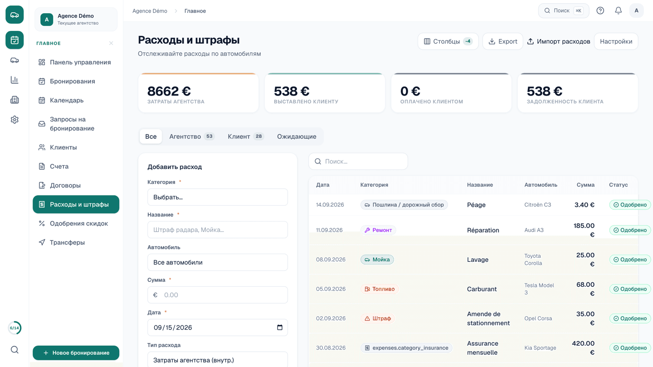The width and height of the screenshot is (653, 367).
Task: Open the bar chart analytics icon in rail
Action: point(15,80)
